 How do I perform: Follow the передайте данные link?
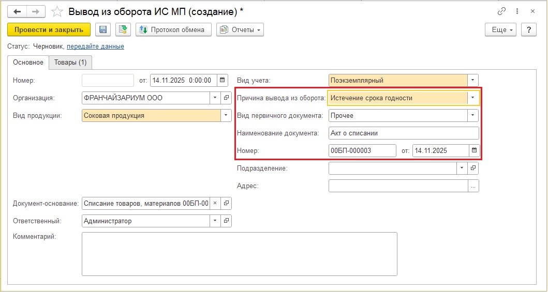point(95,47)
